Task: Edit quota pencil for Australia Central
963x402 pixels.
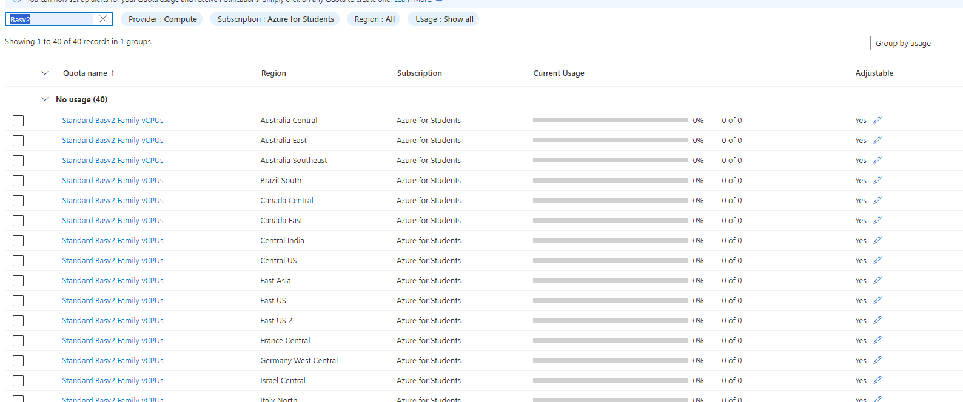Action: (877, 120)
